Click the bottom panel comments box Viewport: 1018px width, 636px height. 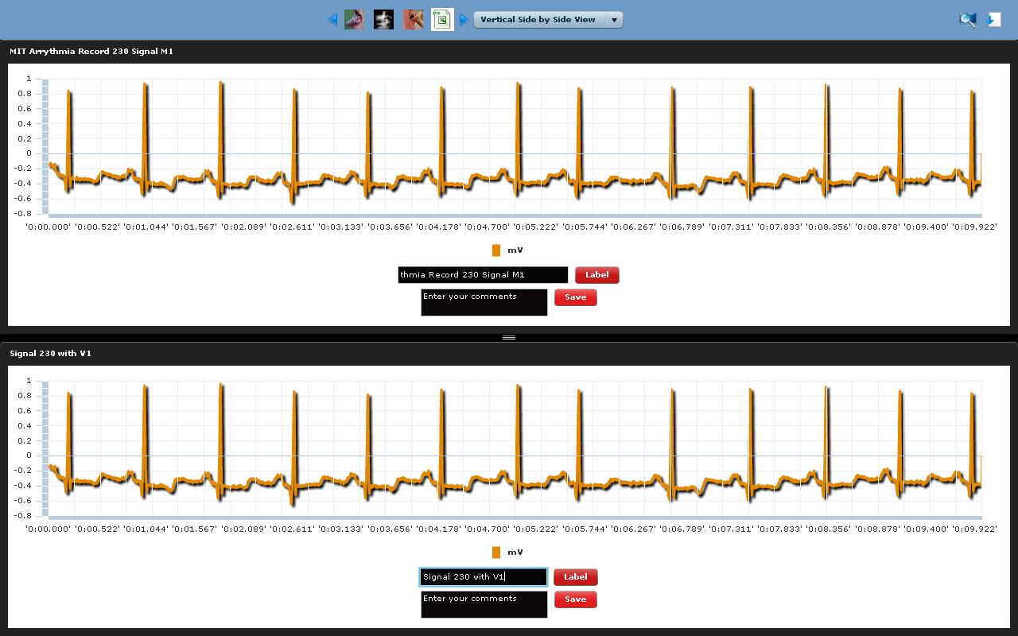tap(484, 604)
